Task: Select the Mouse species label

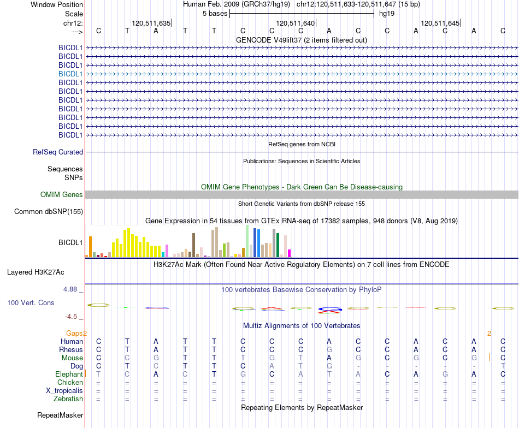Action: 72,358
